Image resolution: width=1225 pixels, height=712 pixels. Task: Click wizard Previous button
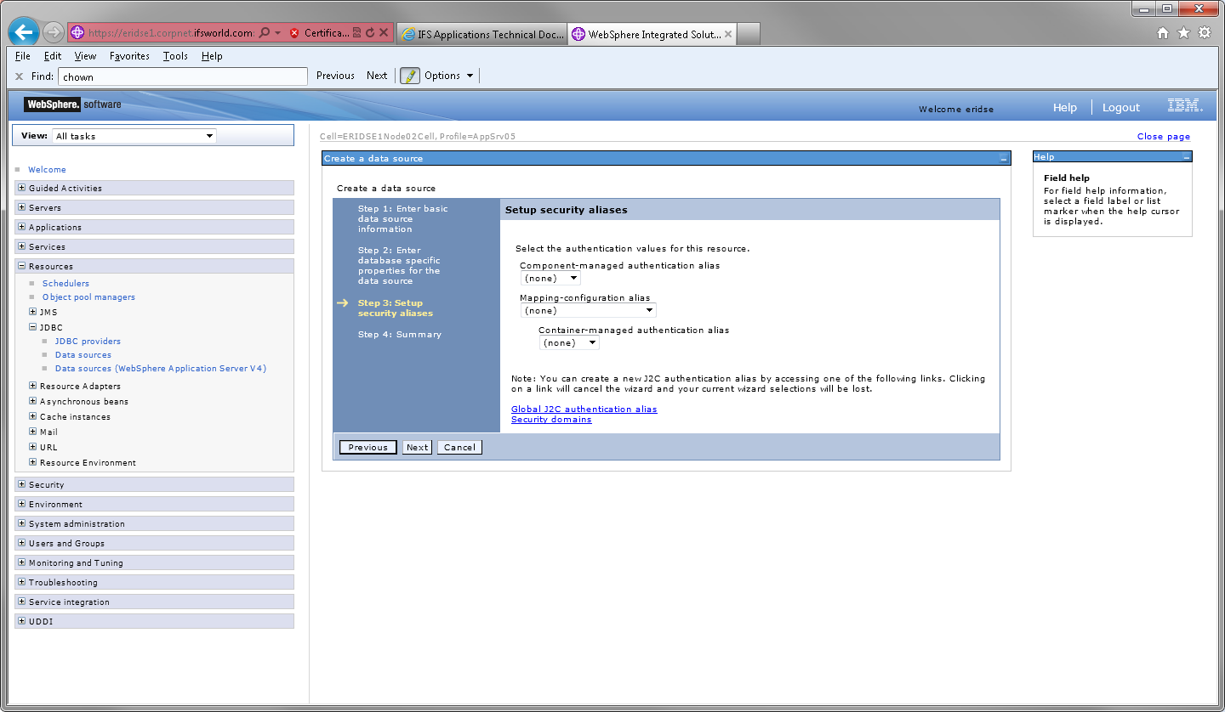tap(368, 447)
